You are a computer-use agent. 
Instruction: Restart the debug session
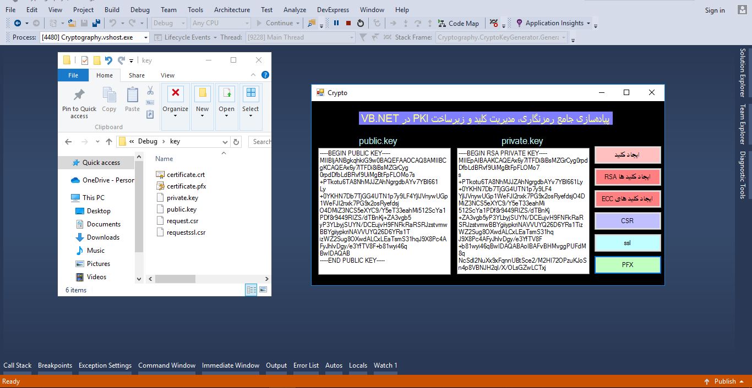click(x=361, y=23)
